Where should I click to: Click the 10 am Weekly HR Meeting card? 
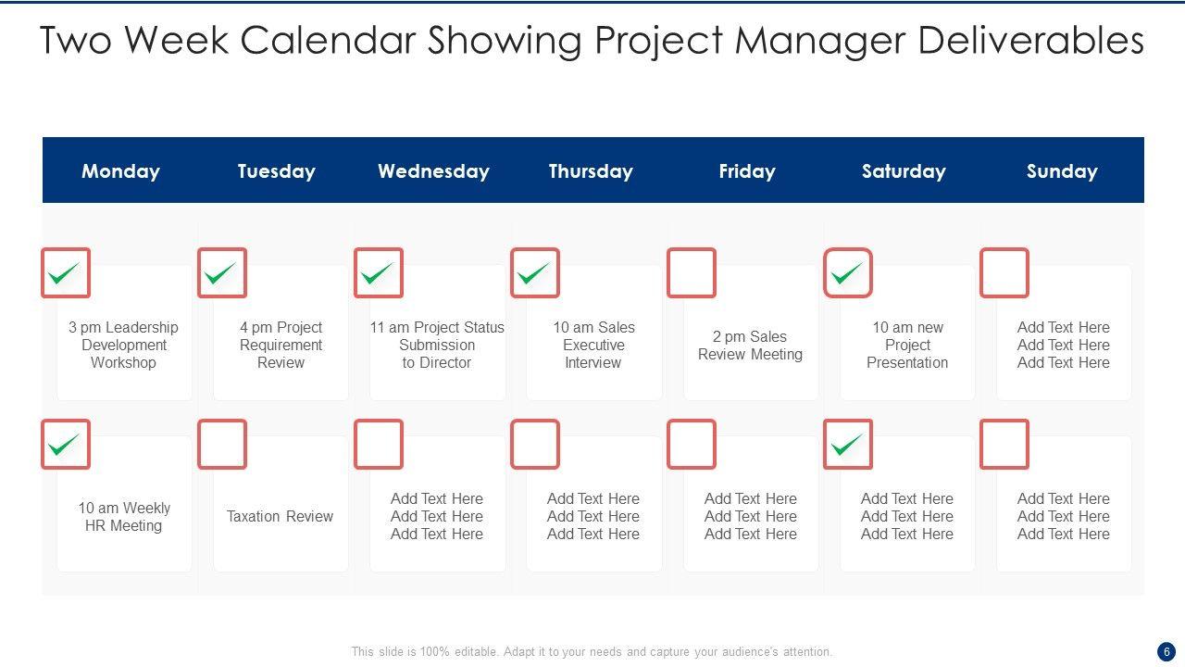point(124,517)
